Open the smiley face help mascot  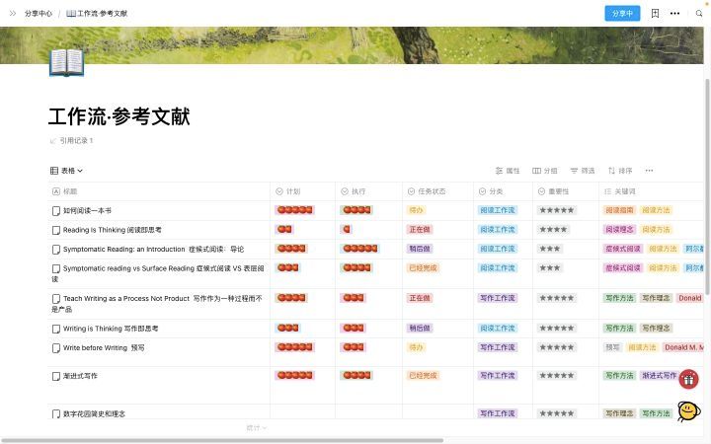pos(688,410)
